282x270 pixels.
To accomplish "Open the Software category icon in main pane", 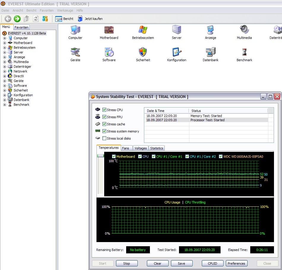I will 109,52.
